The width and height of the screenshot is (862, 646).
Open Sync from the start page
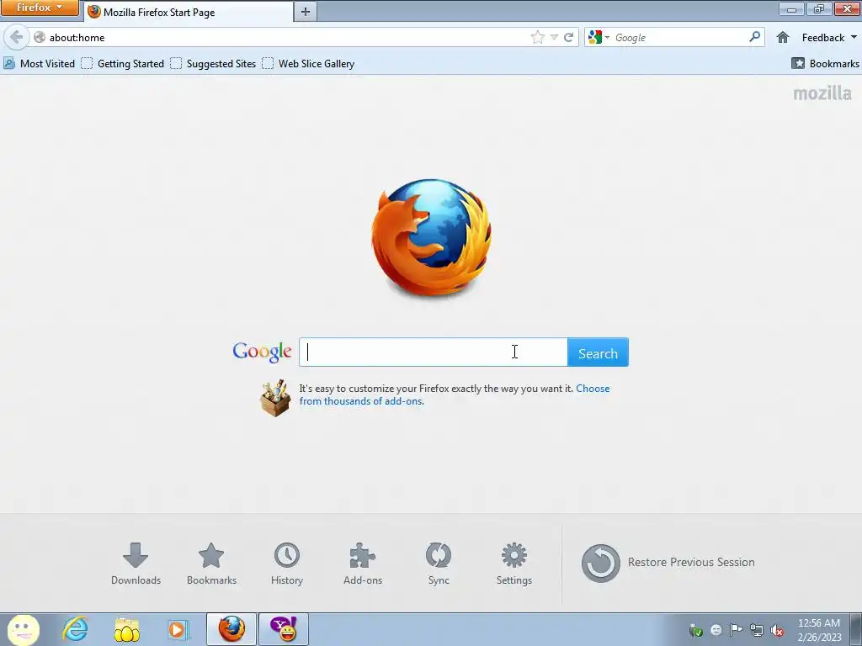pos(439,564)
